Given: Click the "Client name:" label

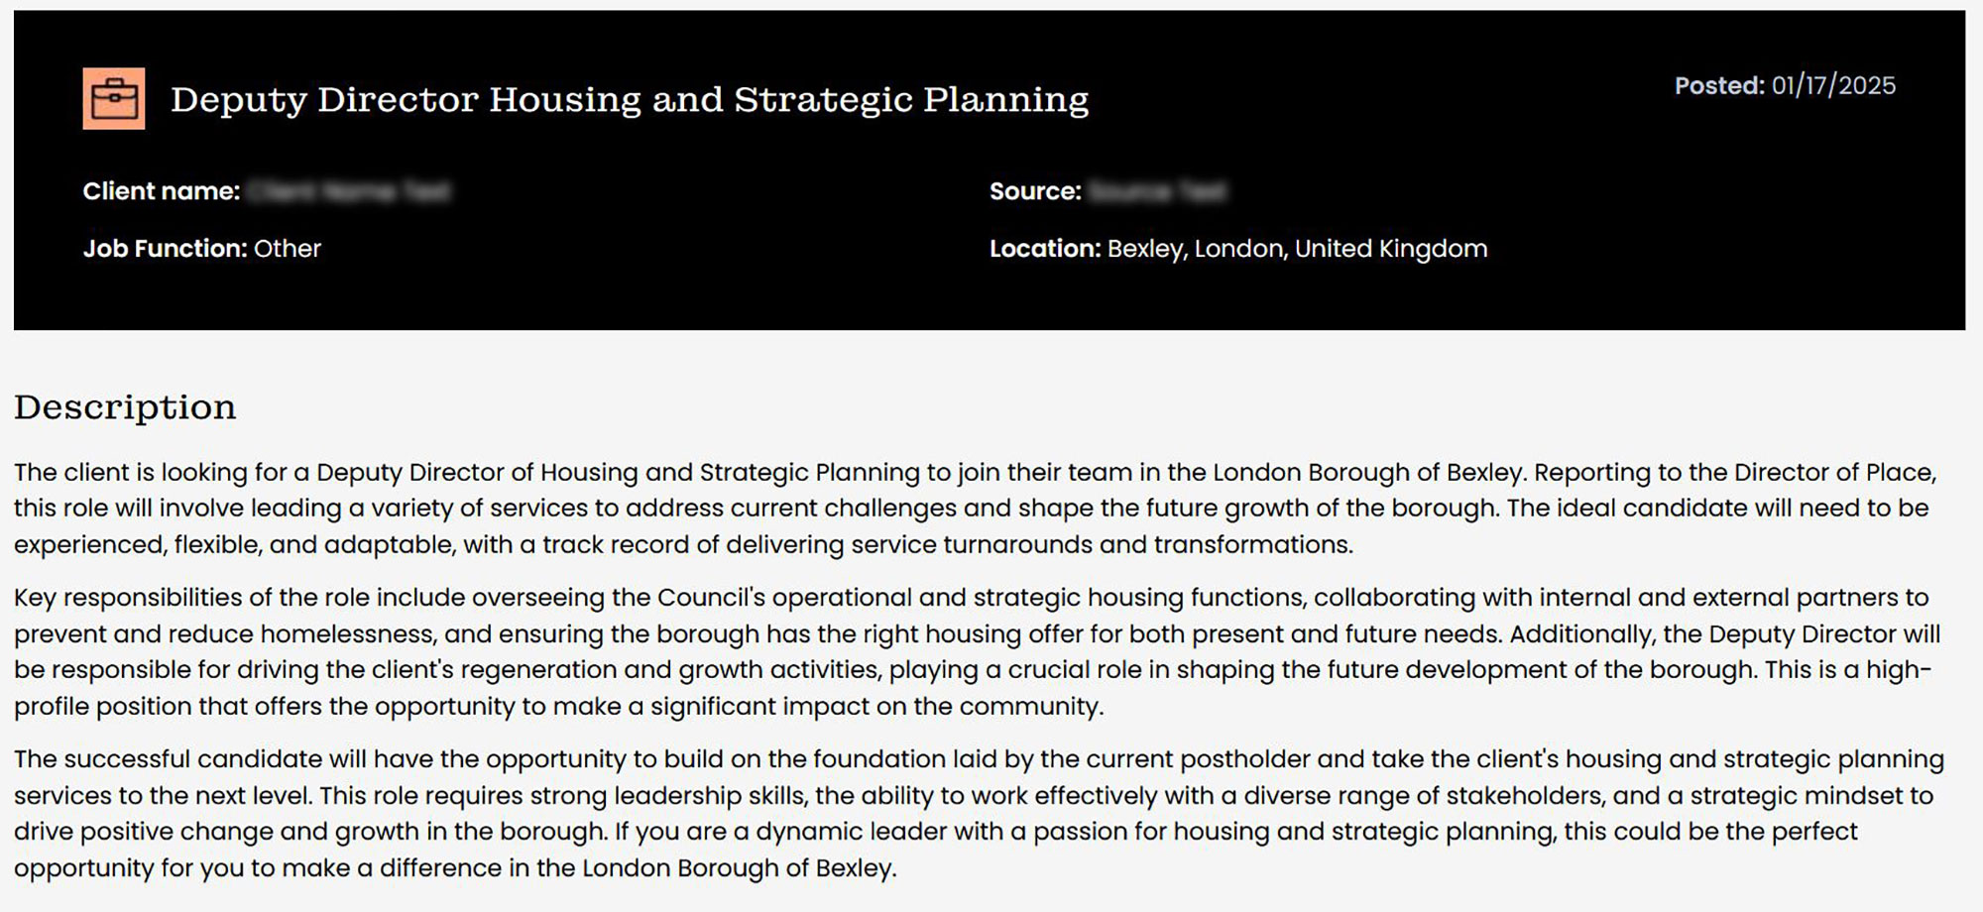Looking at the screenshot, I should coord(161,191).
